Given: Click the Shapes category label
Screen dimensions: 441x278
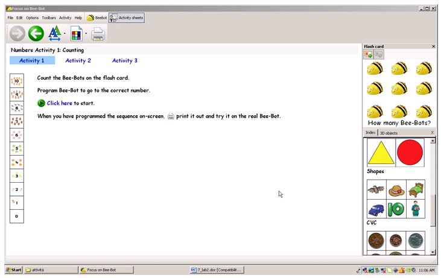Looking at the screenshot, I should 375,171.
